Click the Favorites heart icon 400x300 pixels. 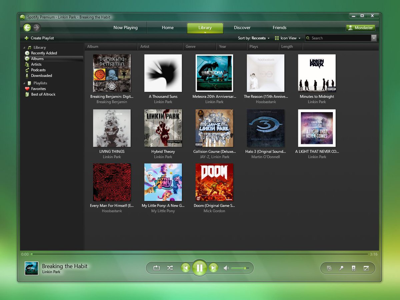pos(27,89)
